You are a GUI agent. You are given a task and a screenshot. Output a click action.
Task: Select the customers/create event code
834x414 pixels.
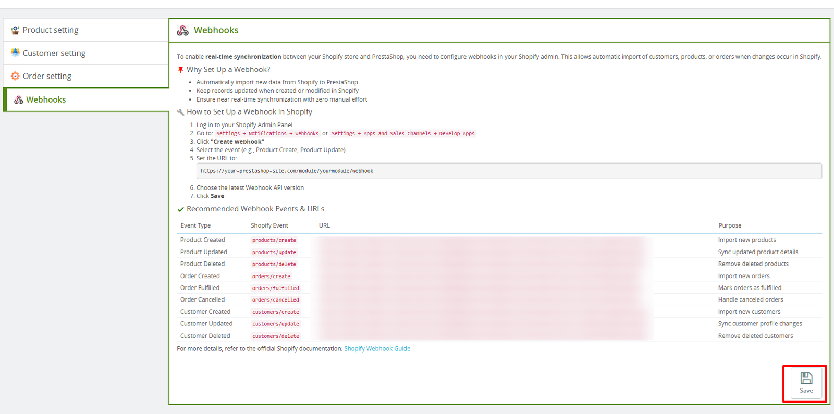(276, 312)
